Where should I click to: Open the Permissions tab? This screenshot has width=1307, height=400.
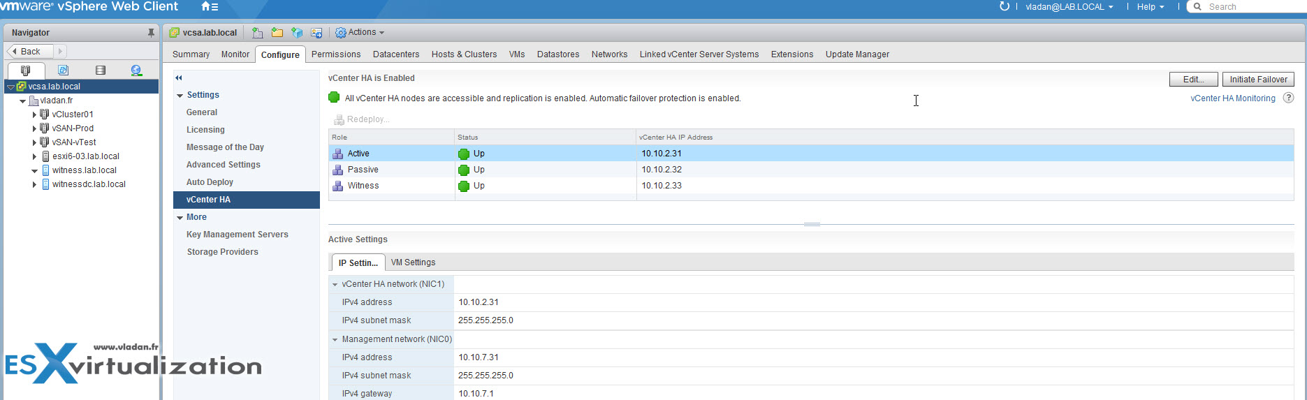[x=336, y=54]
